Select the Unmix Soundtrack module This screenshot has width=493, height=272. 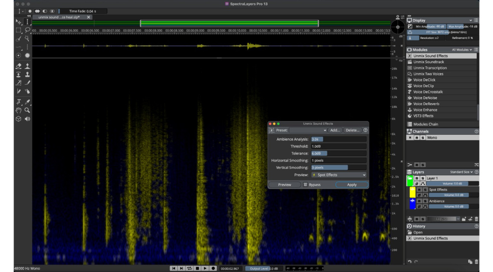[x=442, y=62]
